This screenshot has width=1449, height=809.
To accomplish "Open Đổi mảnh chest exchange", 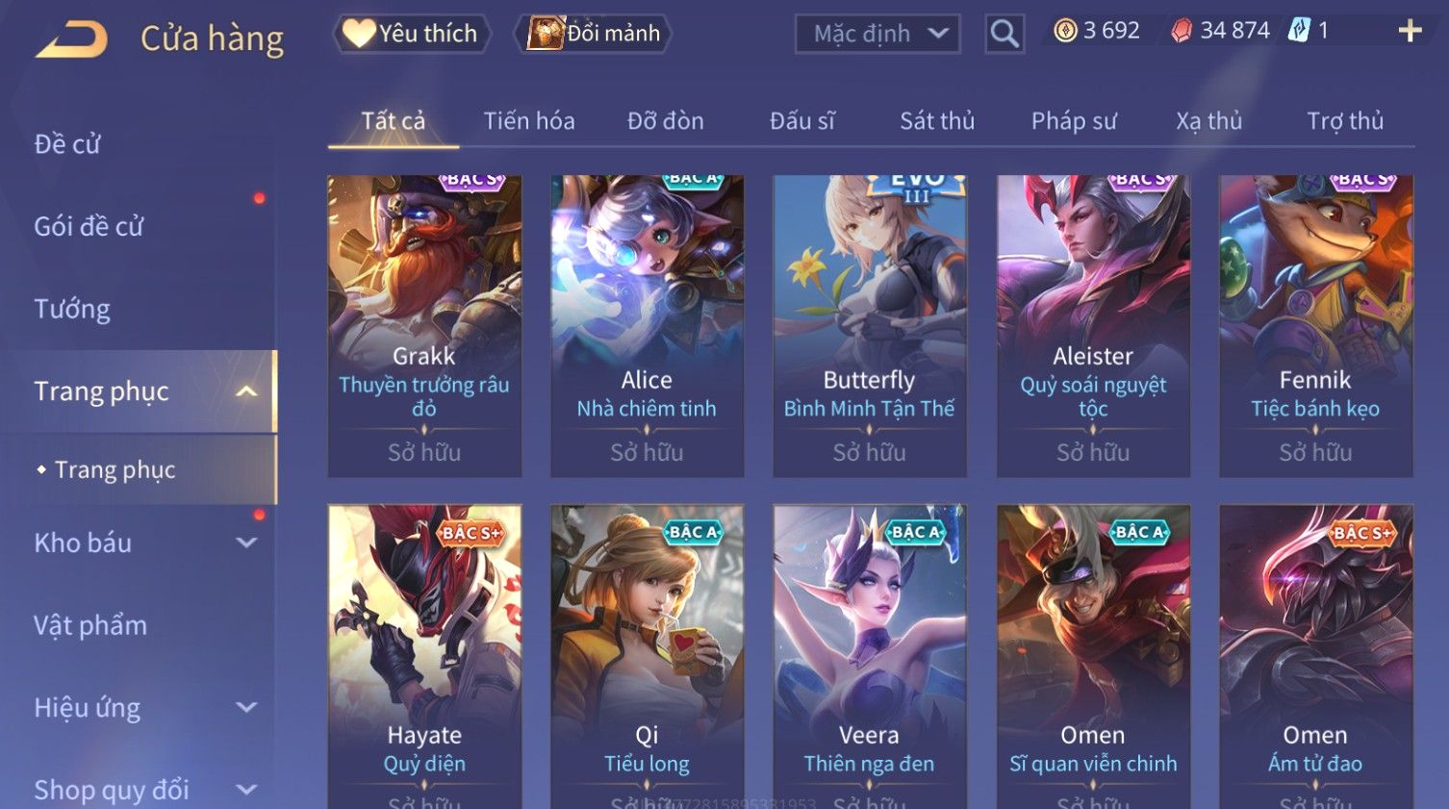I will click(594, 34).
